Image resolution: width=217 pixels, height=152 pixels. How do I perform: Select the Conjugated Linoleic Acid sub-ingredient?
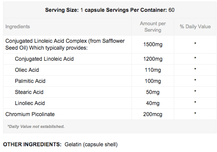[x=44, y=59]
